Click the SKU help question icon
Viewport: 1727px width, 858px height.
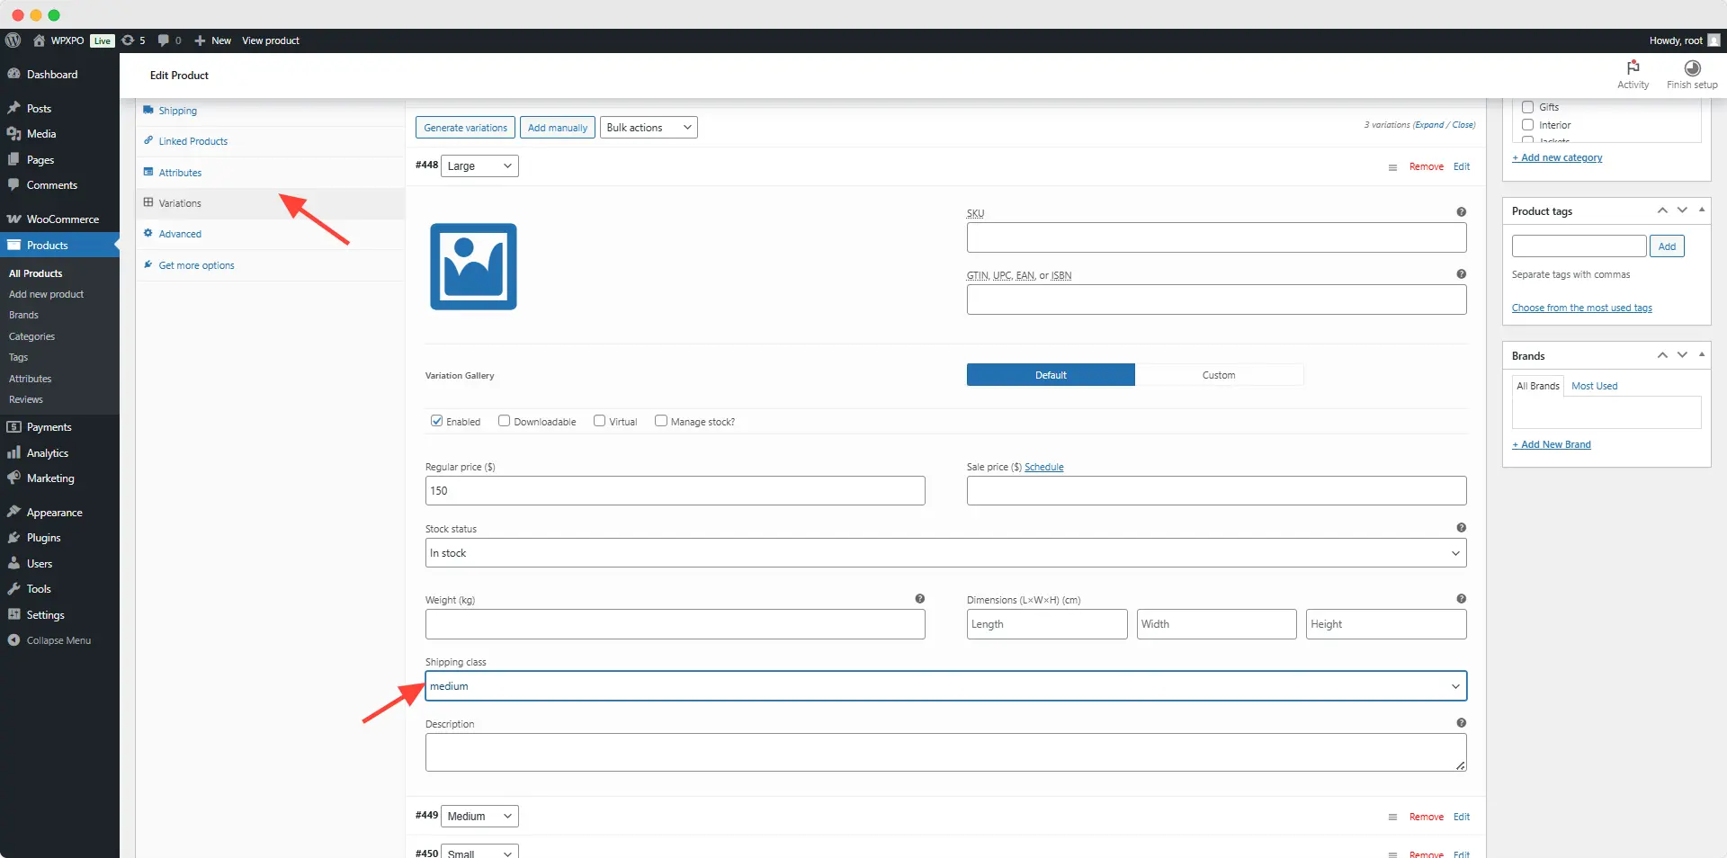pyautogui.click(x=1461, y=212)
